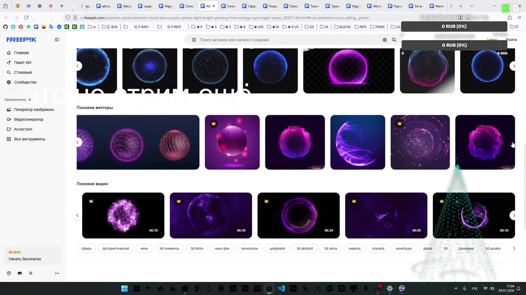Click Начать бесплатно link
The image size is (526, 295).
point(25,259)
